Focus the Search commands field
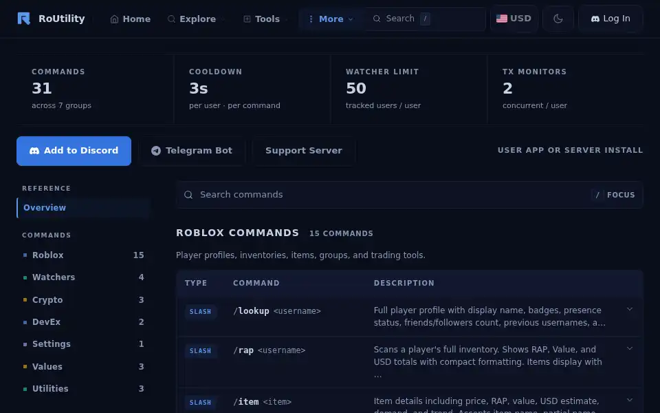Image resolution: width=660 pixels, height=413 pixels. (x=409, y=195)
